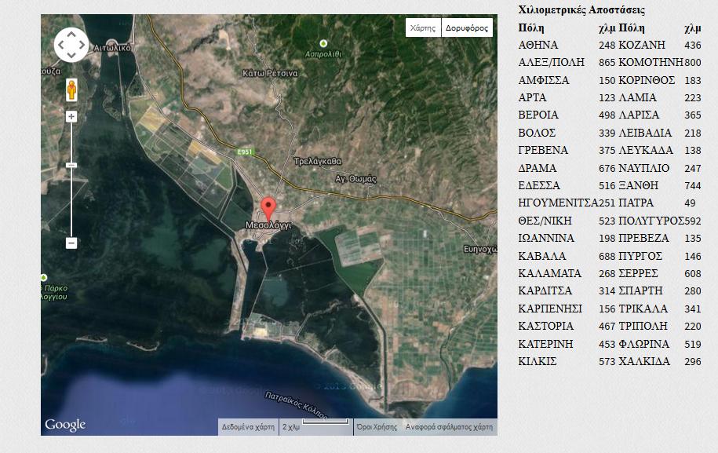The image size is (718, 453).
Task: Click the zoom slider handle
Action: (71, 165)
